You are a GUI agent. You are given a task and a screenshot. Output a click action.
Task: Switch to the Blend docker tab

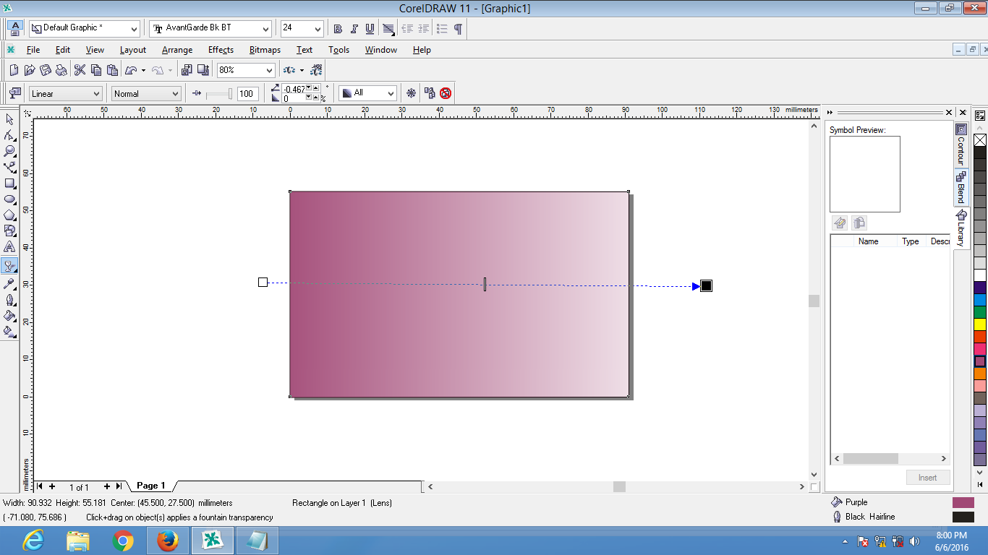coord(961,187)
